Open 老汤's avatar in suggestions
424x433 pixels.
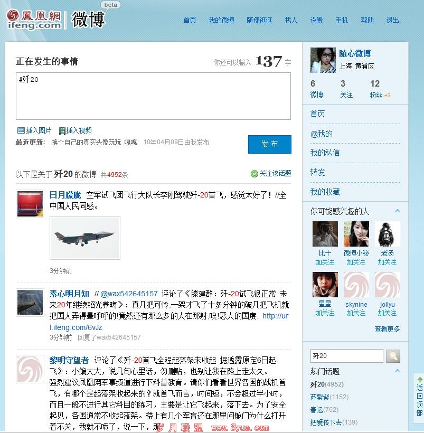pos(387,234)
